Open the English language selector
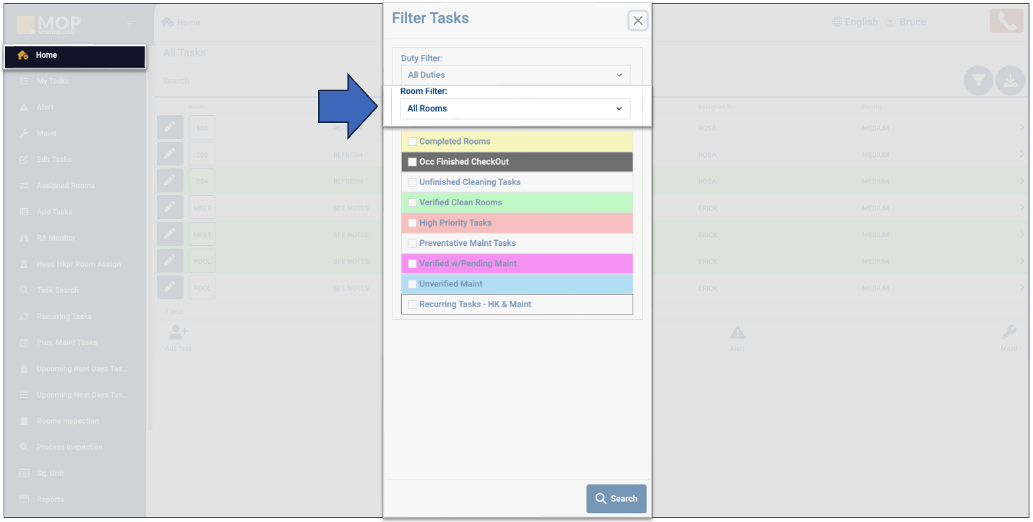 (x=854, y=22)
